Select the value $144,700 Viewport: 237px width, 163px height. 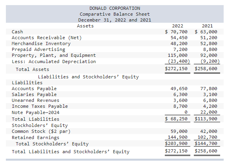(x=206, y=143)
